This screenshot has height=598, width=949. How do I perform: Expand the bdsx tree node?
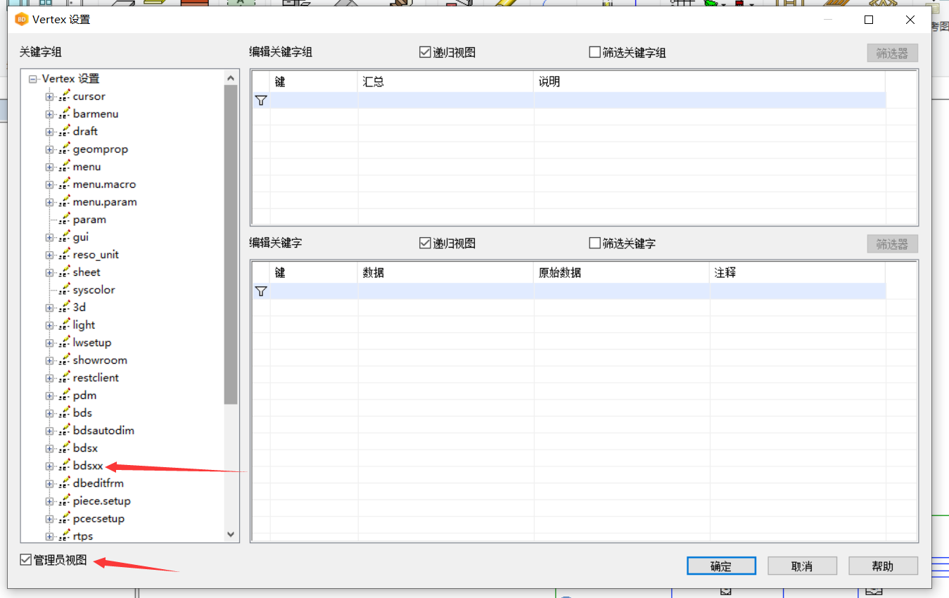point(50,449)
